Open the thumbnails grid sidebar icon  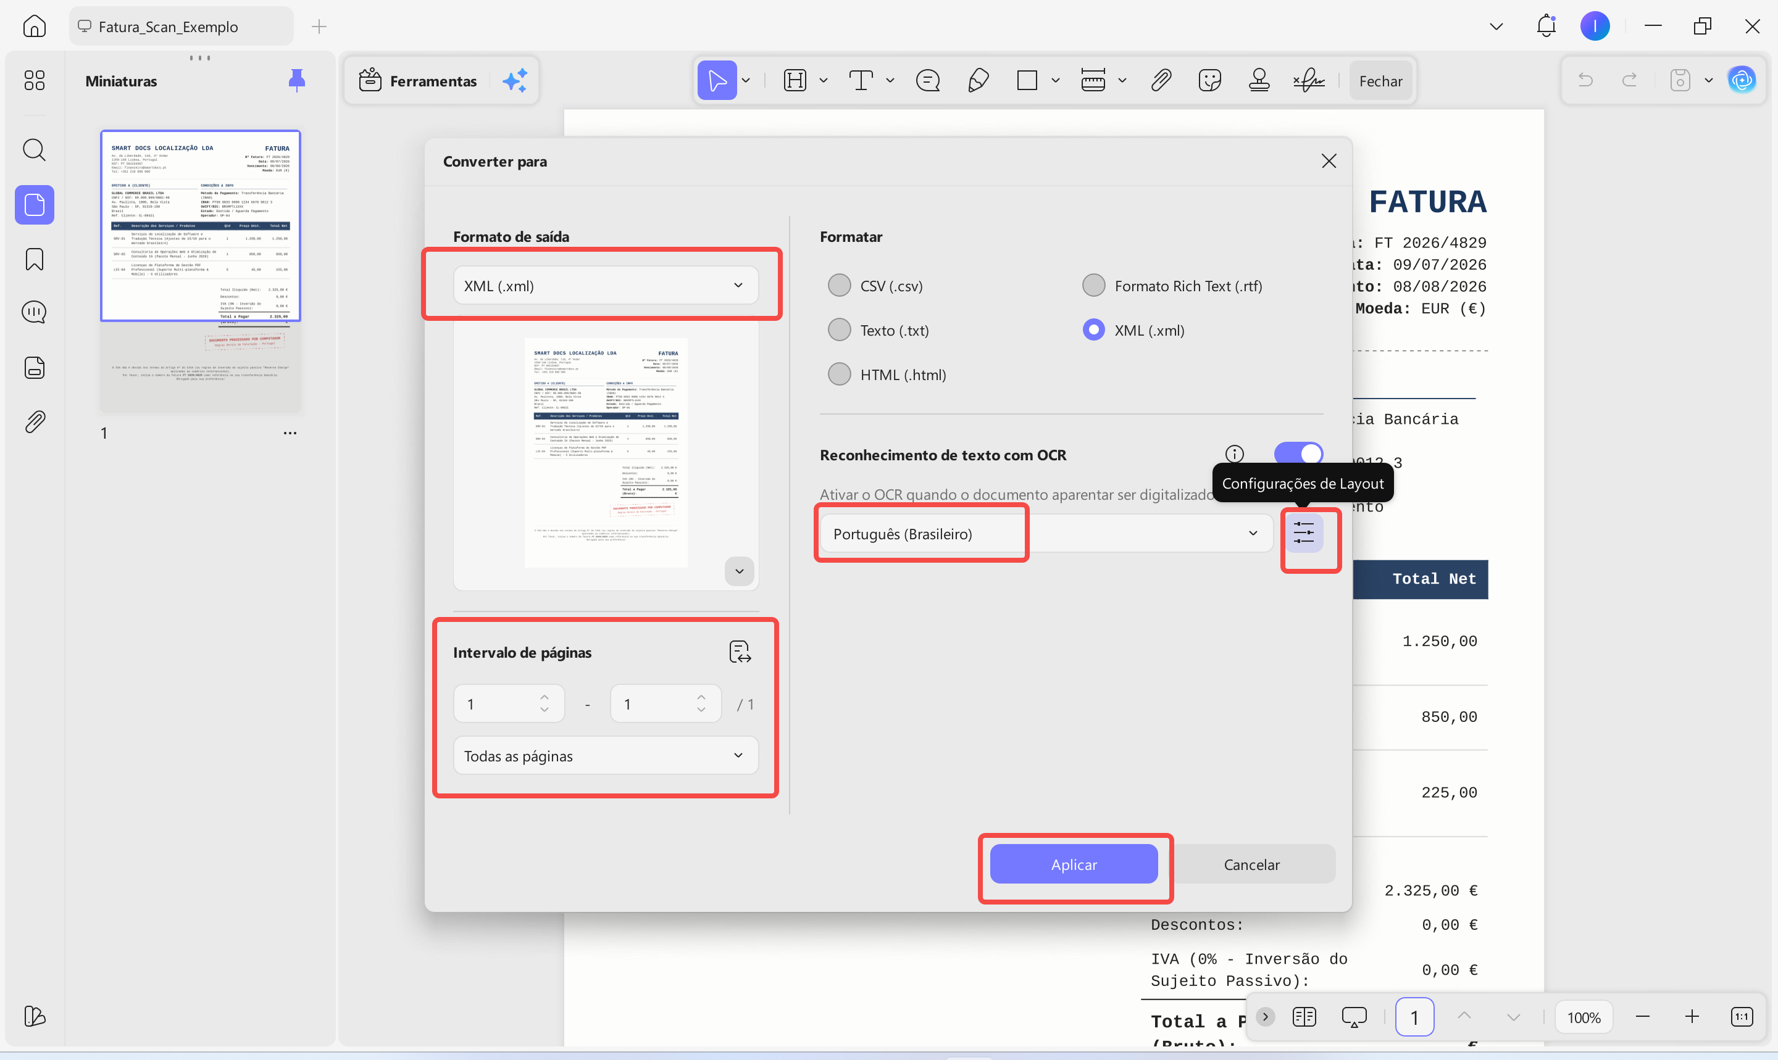tap(35, 80)
